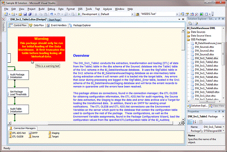Select DW_Source2.dtsx in Solution Explorer
The height and width of the screenshot is (152, 227).
(x=202, y=51)
